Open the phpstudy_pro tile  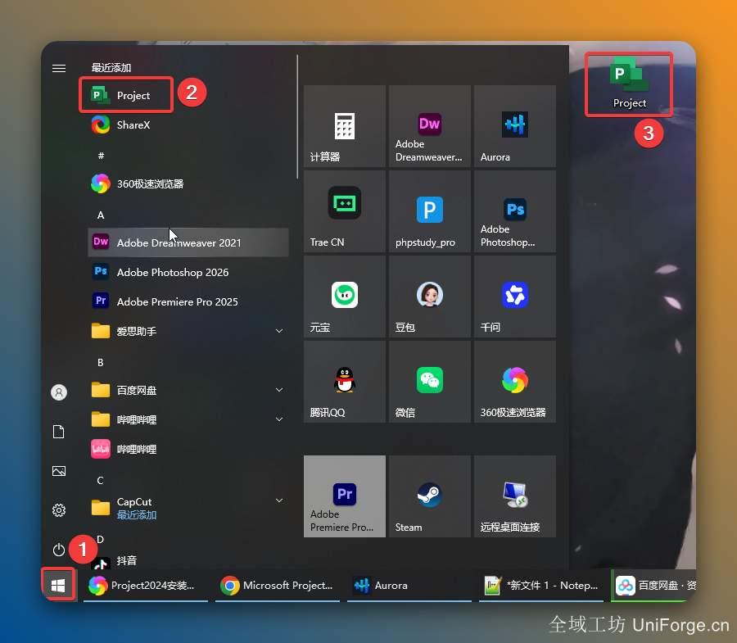(x=430, y=211)
